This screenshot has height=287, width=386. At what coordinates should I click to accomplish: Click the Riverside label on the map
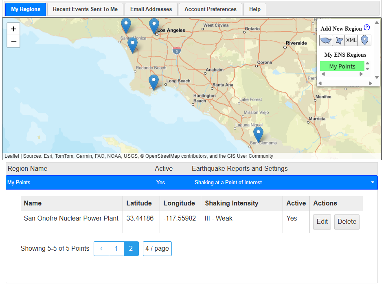(296, 43)
